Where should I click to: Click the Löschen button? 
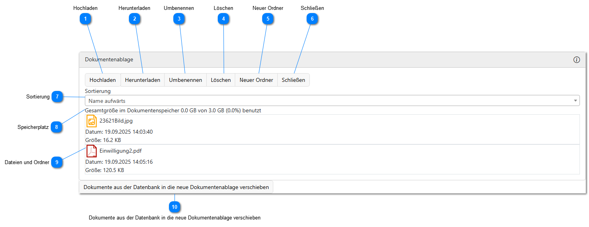(221, 80)
